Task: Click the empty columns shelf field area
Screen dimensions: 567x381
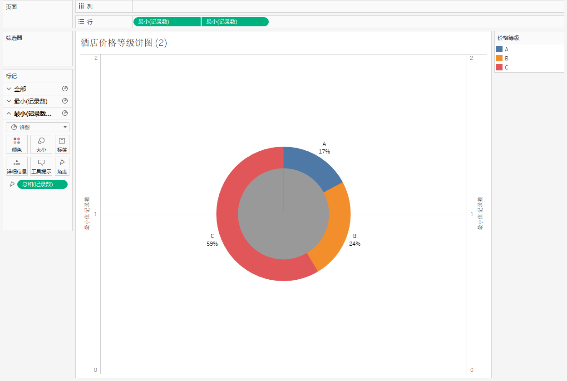Action: click(x=348, y=6)
